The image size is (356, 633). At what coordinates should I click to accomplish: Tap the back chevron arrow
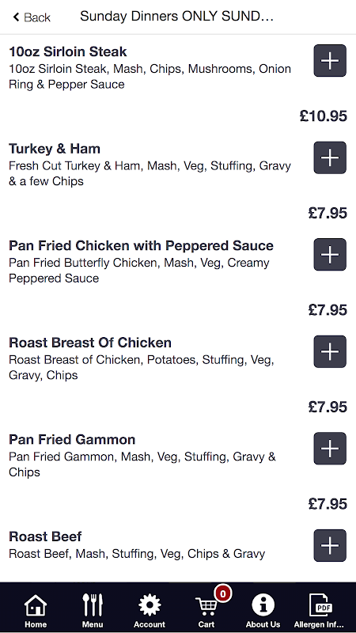[x=16, y=17]
